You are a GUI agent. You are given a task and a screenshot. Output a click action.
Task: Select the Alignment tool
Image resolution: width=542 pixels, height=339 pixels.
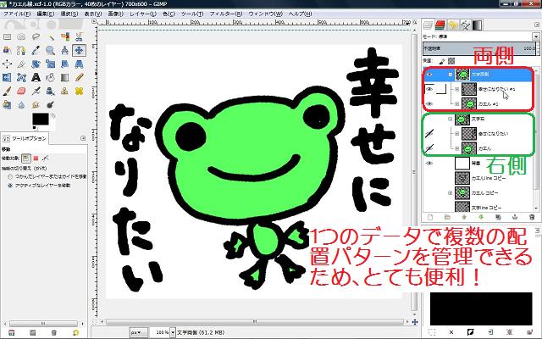pos(7,64)
